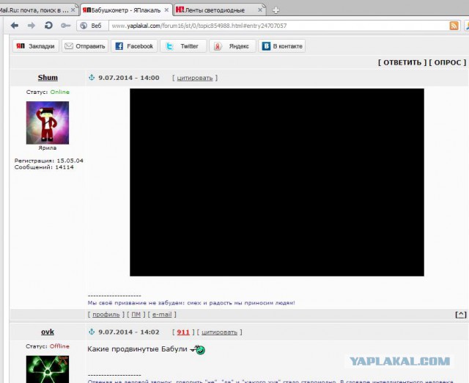This screenshot has width=469, height=383.
Task: Open Shum's user profile name link
Action: pyautogui.click(x=48, y=78)
